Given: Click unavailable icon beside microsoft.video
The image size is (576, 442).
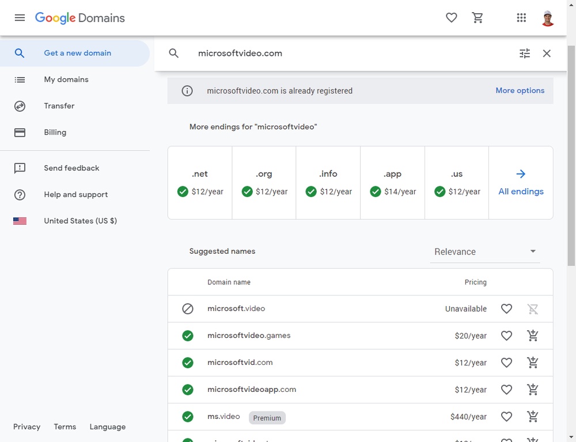Looking at the screenshot, I should click(x=188, y=308).
